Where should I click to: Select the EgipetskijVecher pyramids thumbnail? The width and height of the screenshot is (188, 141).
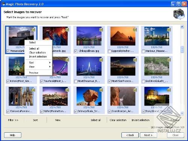tap(123, 36)
